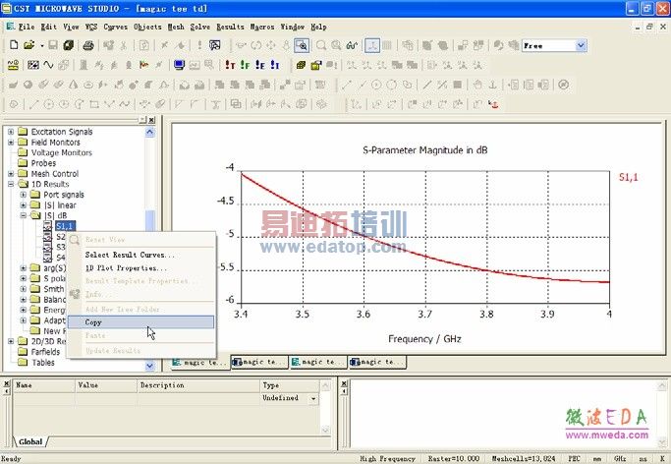Image resolution: width=671 pixels, height=464 pixels.
Task: Create a new project with the New icon
Action: click(14, 45)
